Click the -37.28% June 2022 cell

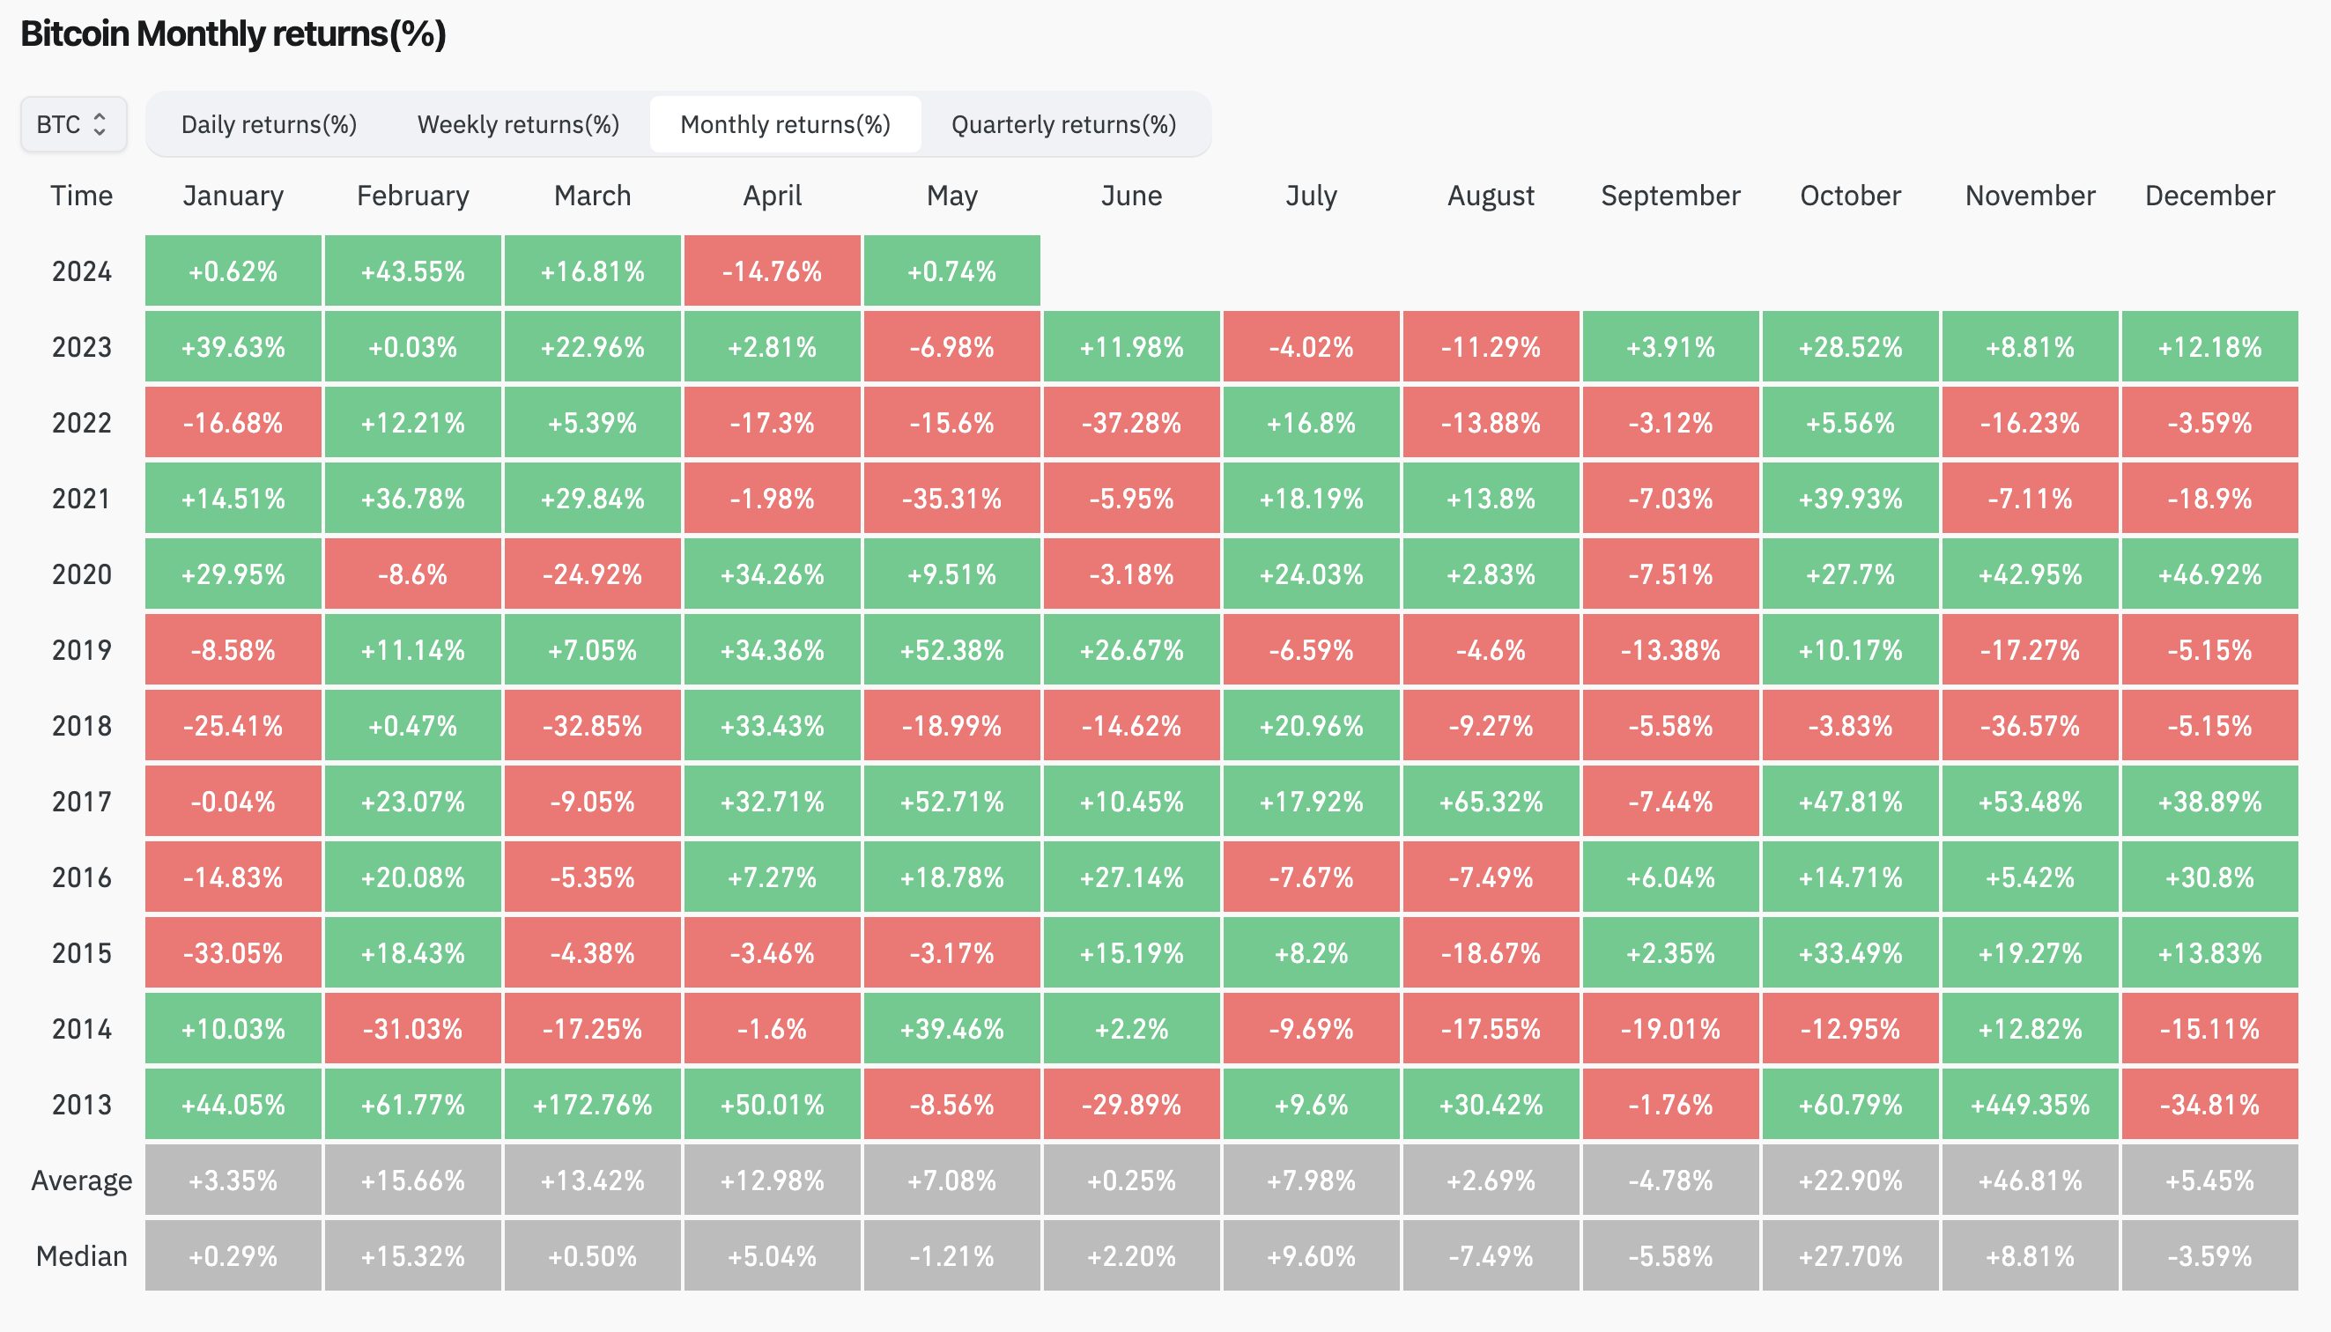(x=1132, y=424)
